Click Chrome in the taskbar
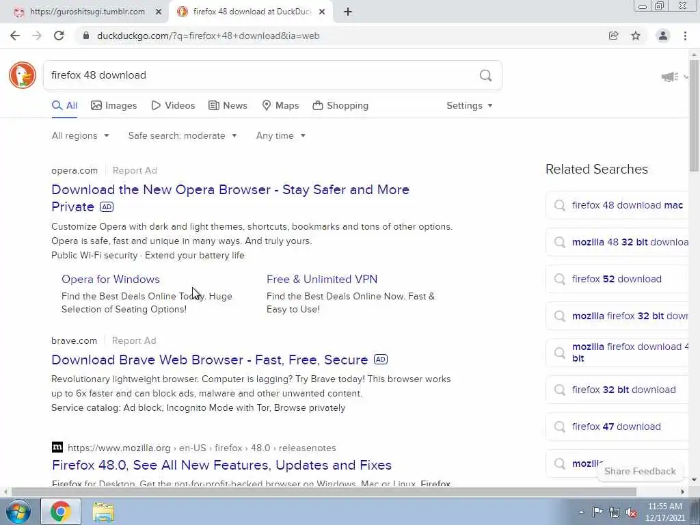The width and height of the screenshot is (700, 525). (61, 511)
